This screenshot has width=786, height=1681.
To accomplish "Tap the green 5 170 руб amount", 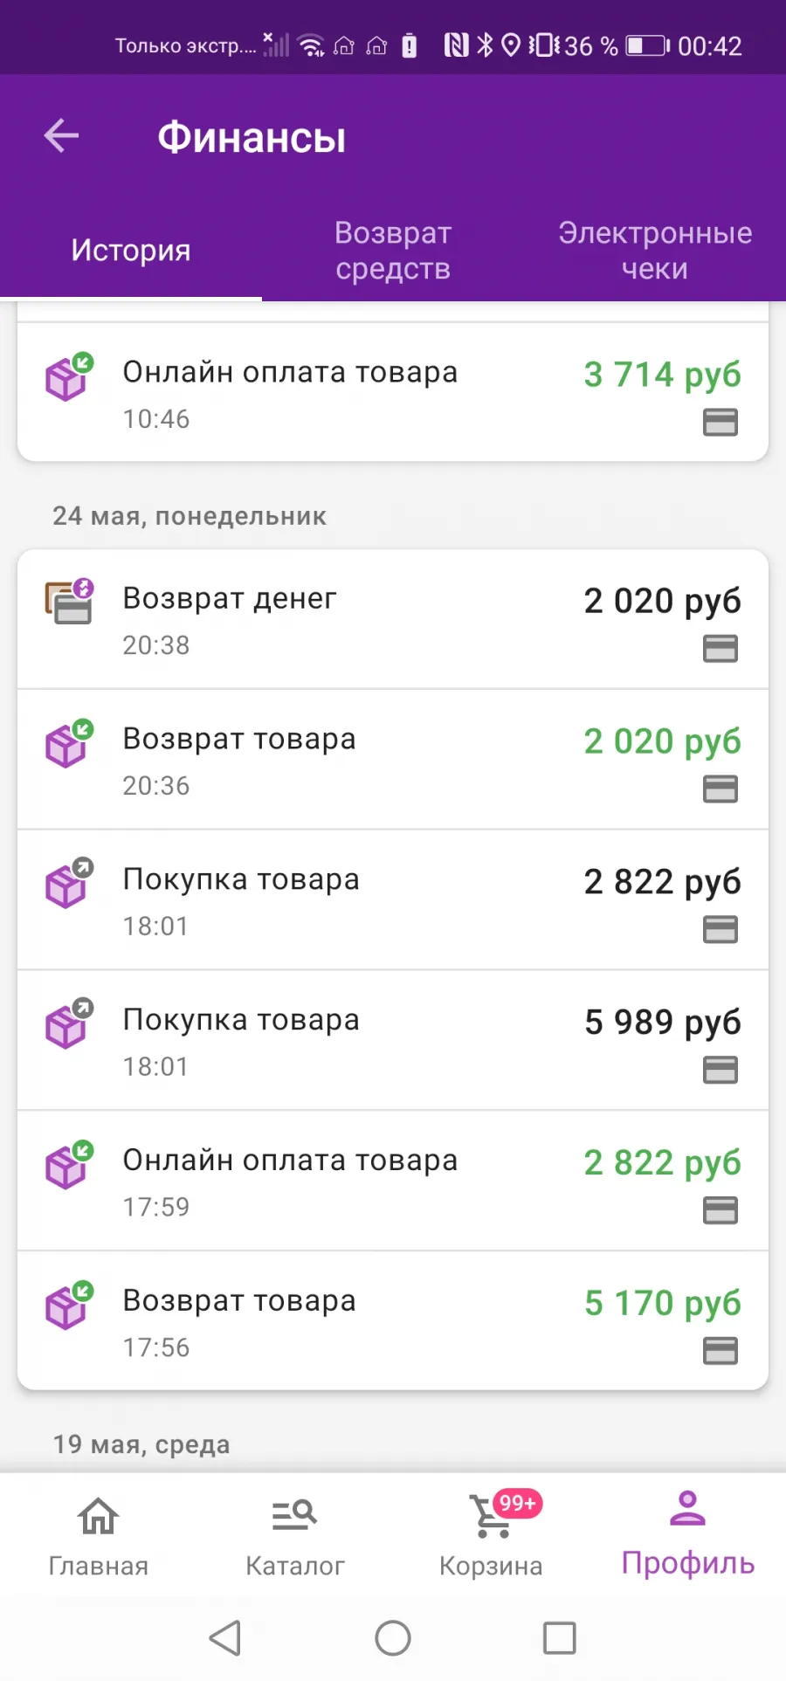I will [662, 1303].
